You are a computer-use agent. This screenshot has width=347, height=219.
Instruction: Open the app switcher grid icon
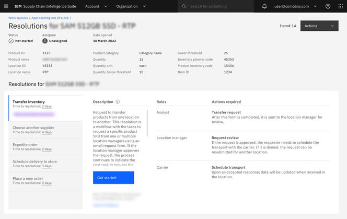(340, 6)
